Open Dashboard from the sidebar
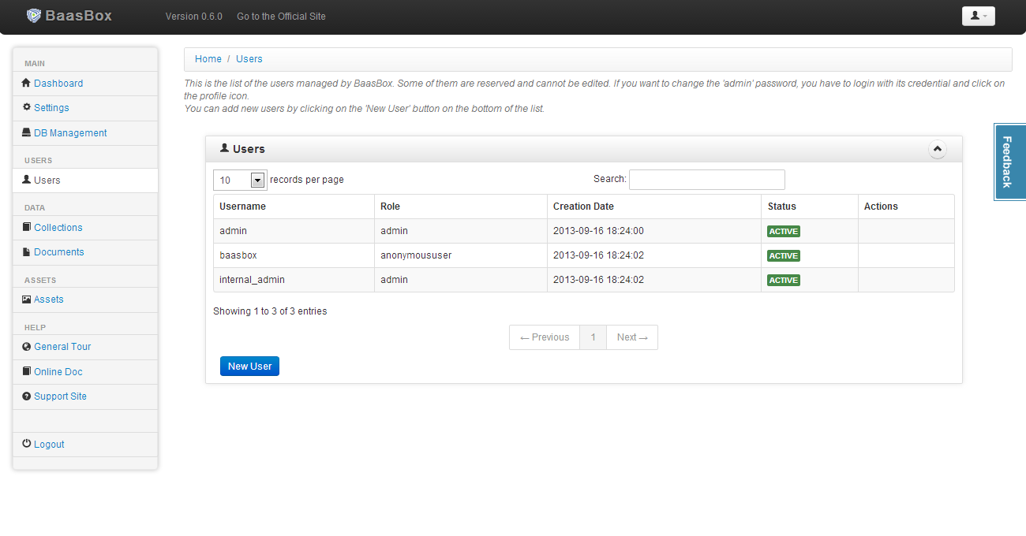The width and height of the screenshot is (1026, 536). pyautogui.click(x=58, y=83)
